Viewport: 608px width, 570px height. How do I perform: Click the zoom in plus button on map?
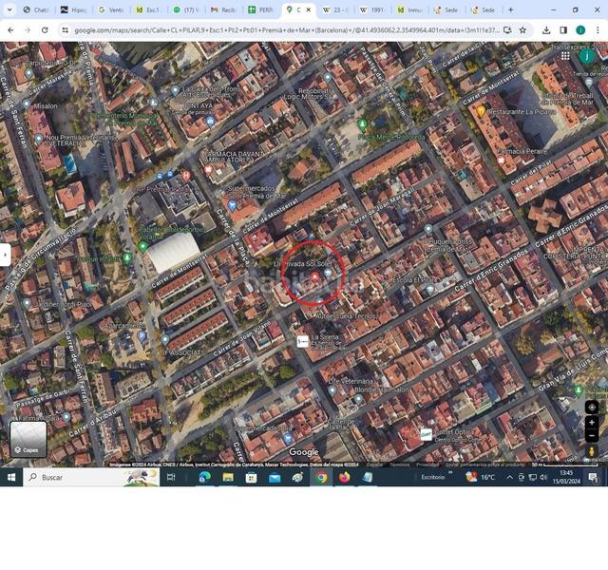click(592, 423)
